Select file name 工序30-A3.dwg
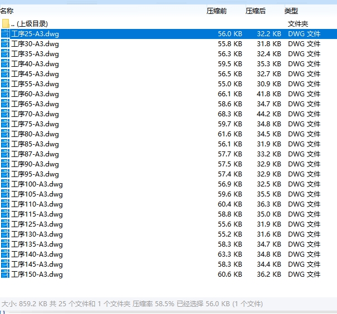 pyautogui.click(x=35, y=44)
